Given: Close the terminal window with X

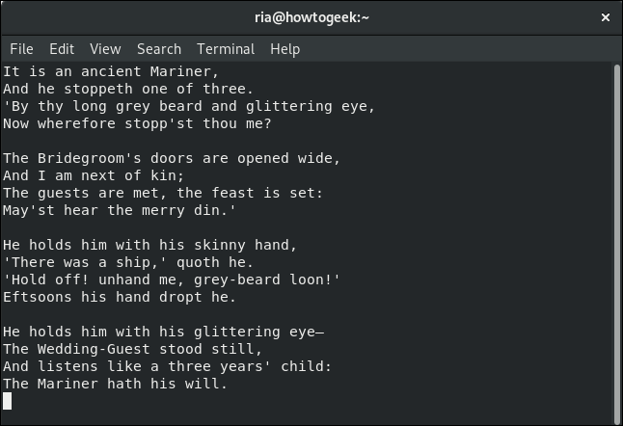Looking at the screenshot, I should [x=605, y=17].
